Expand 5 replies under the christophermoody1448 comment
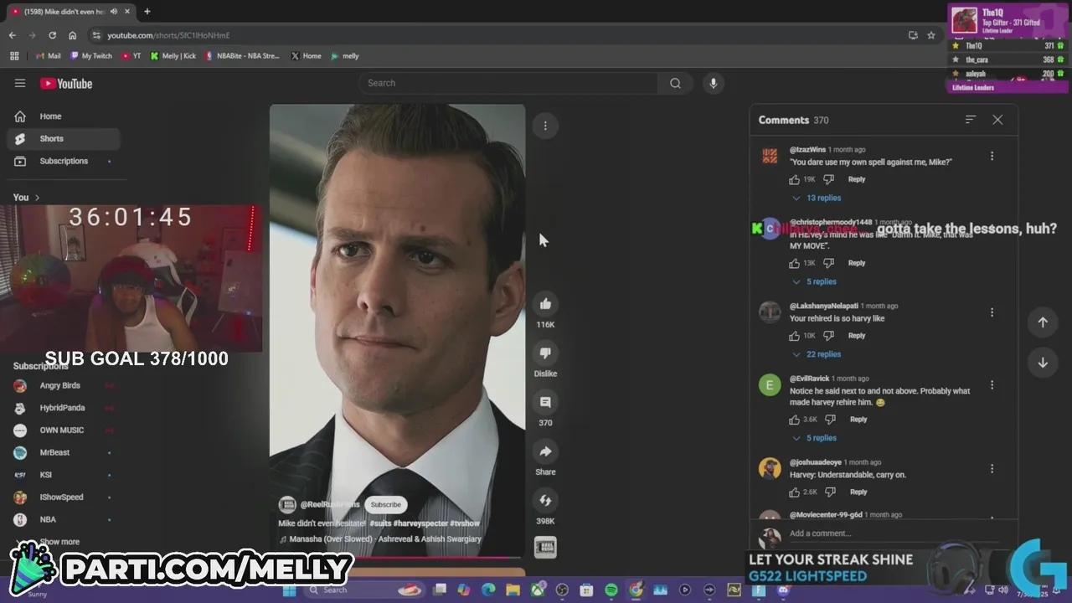The image size is (1072, 603). [815, 281]
